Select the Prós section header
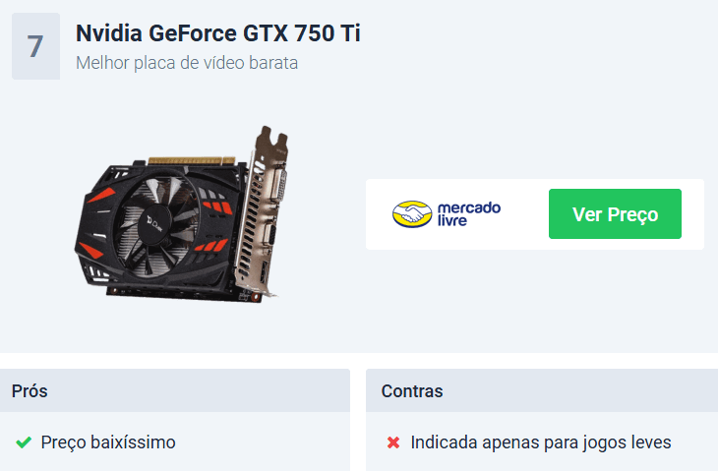Screen dimensions: 718x471 pyautogui.click(x=175, y=390)
